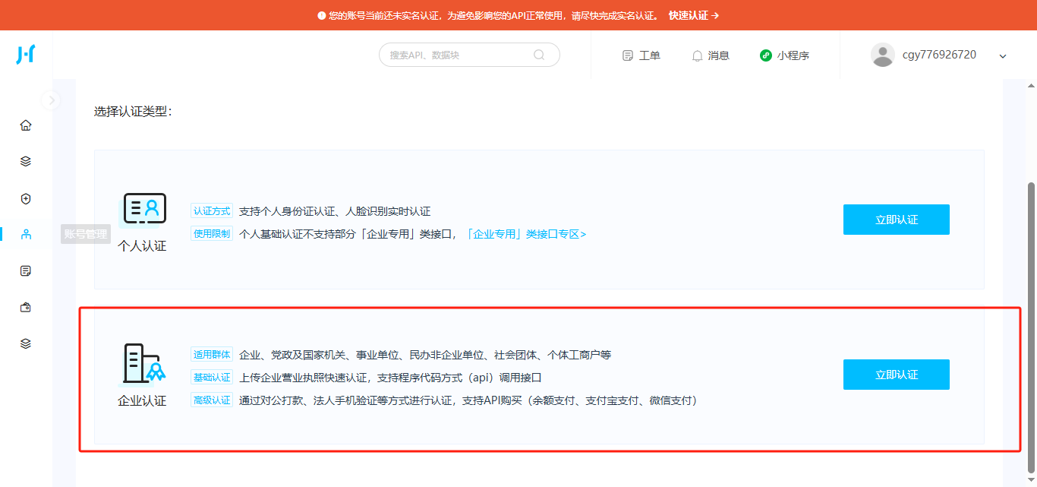This screenshot has height=487, width=1037.
Task: Open the stacked layers icon below home
Action: [26, 162]
